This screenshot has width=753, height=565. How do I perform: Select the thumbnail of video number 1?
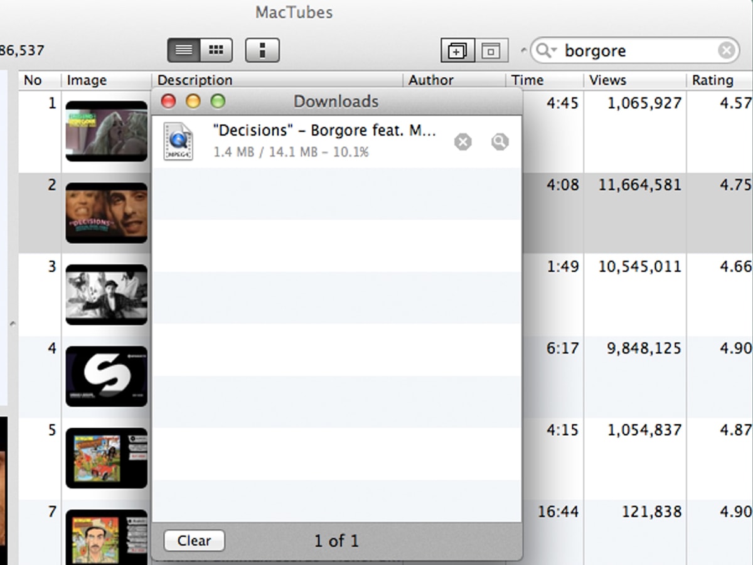[106, 132]
